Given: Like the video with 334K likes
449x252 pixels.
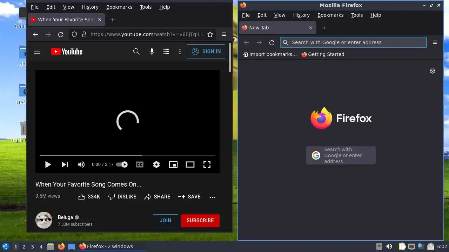Looking at the screenshot, I should 89,197.
